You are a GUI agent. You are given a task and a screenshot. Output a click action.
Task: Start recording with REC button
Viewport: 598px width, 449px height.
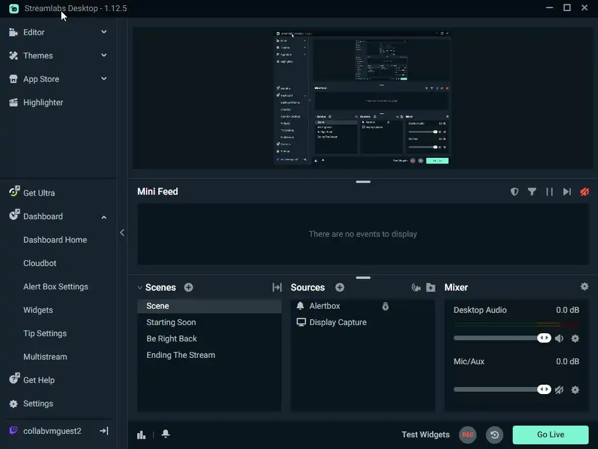(468, 434)
